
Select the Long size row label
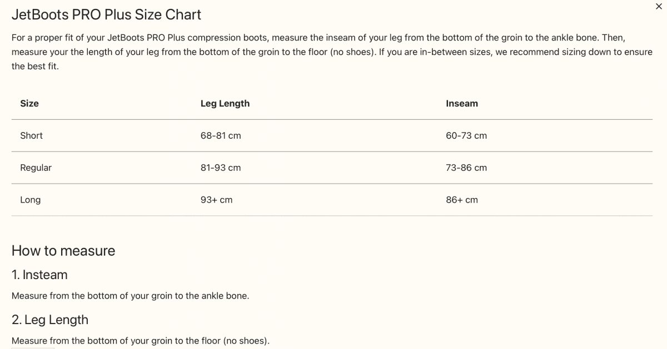tap(30, 200)
